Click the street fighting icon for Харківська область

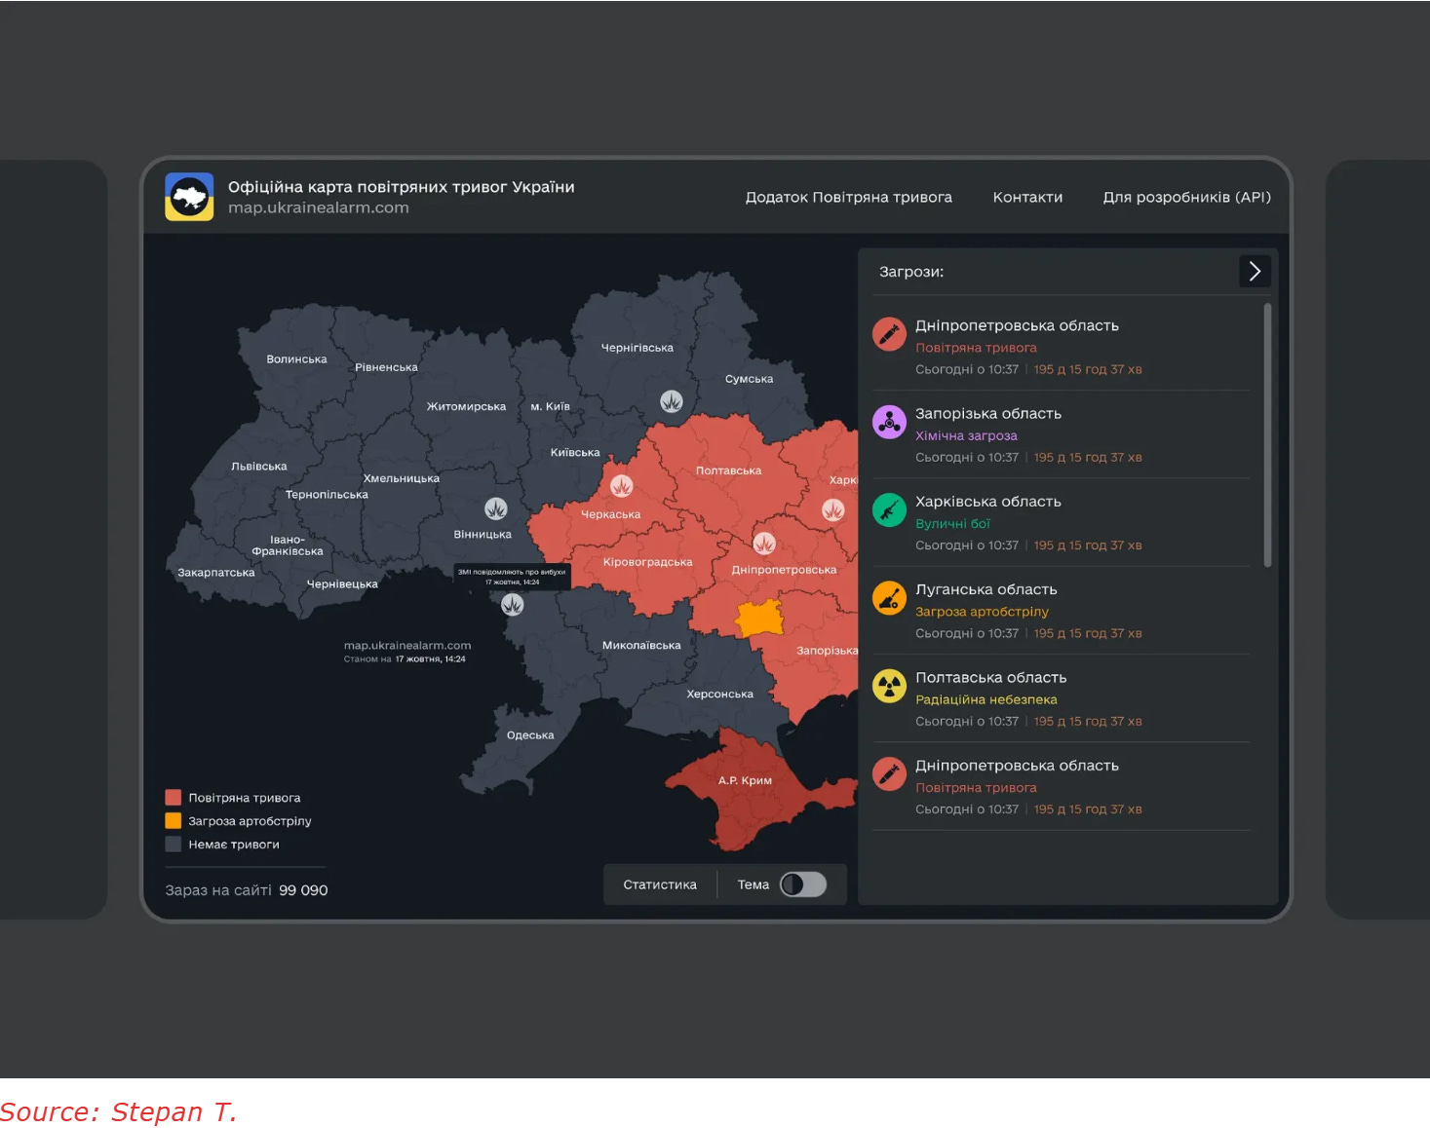[889, 509]
